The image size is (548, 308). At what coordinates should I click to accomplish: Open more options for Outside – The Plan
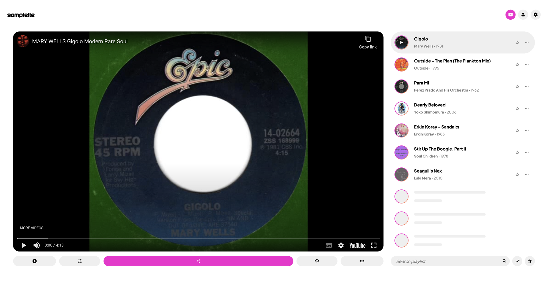click(x=527, y=64)
